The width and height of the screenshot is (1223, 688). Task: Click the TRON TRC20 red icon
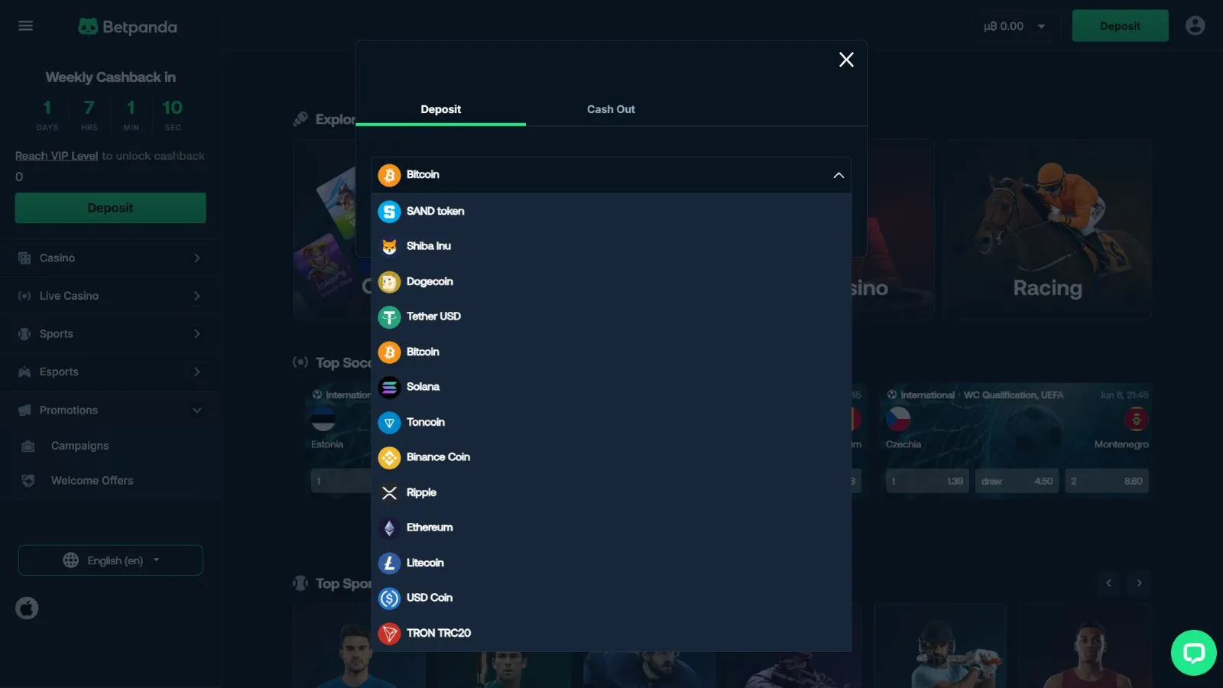pos(389,634)
